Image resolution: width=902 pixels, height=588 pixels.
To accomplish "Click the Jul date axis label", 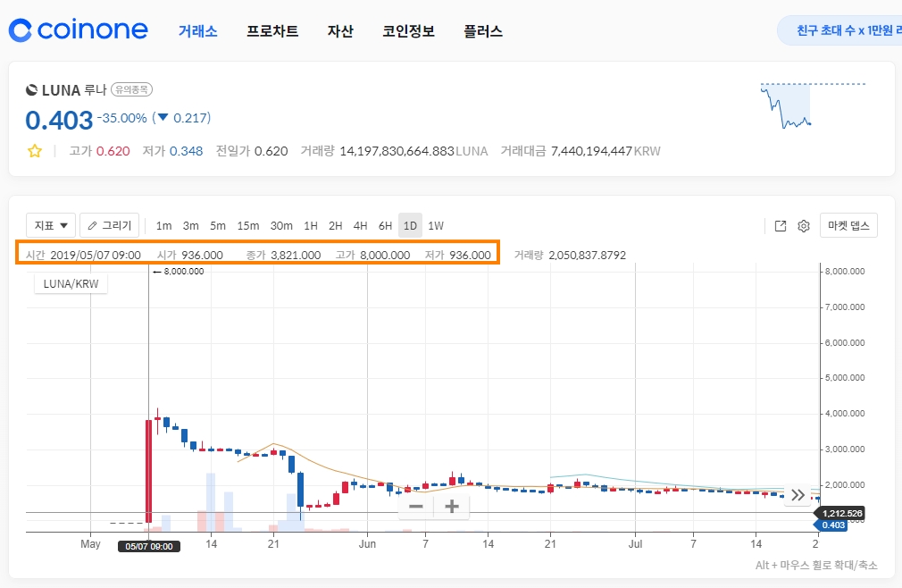I will [x=635, y=543].
